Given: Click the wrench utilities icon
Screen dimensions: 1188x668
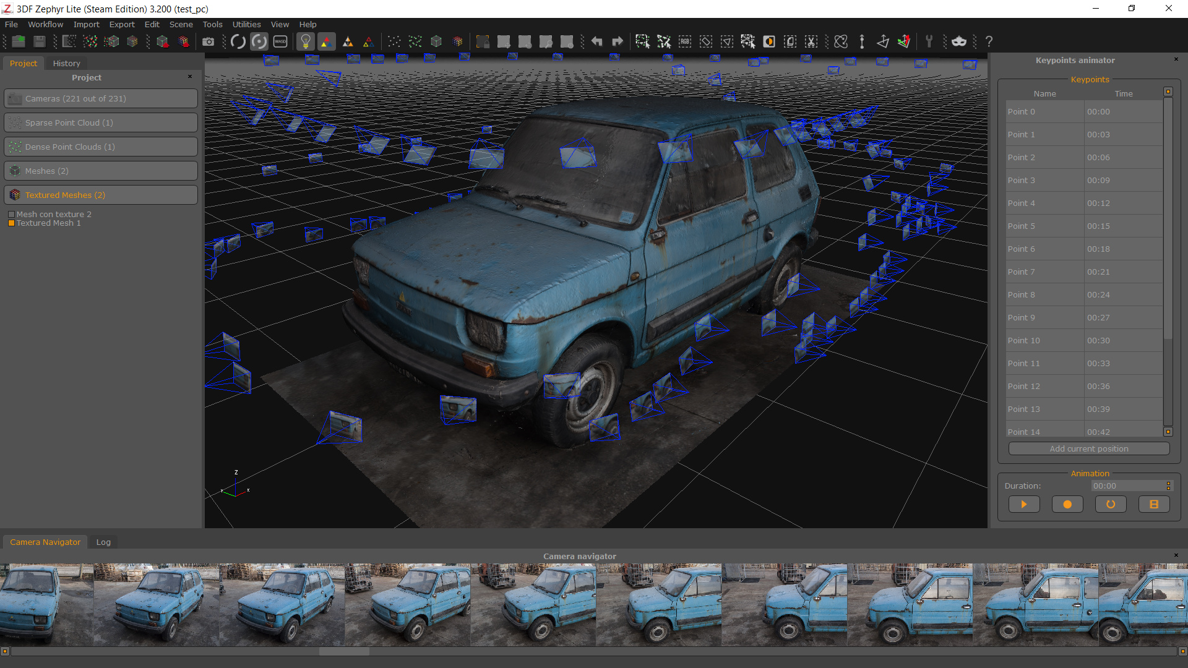Looking at the screenshot, I should (x=929, y=41).
